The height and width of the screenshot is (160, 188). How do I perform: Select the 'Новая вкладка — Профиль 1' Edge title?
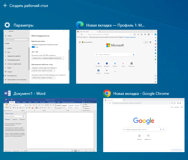click(x=115, y=25)
